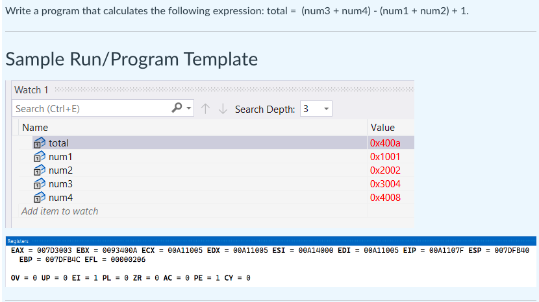Image resolution: width=539 pixels, height=302 pixels.
Task: Click EFL = 00000206 register text
Action: pyautogui.click(x=115, y=259)
